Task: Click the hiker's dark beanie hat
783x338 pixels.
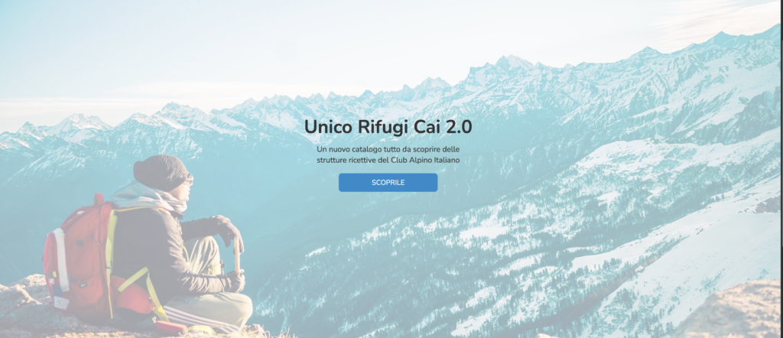Action: pyautogui.click(x=161, y=172)
